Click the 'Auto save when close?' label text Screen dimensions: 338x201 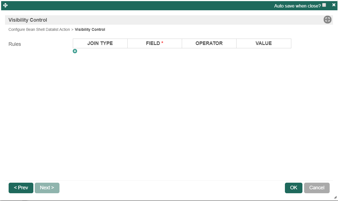[297, 6]
